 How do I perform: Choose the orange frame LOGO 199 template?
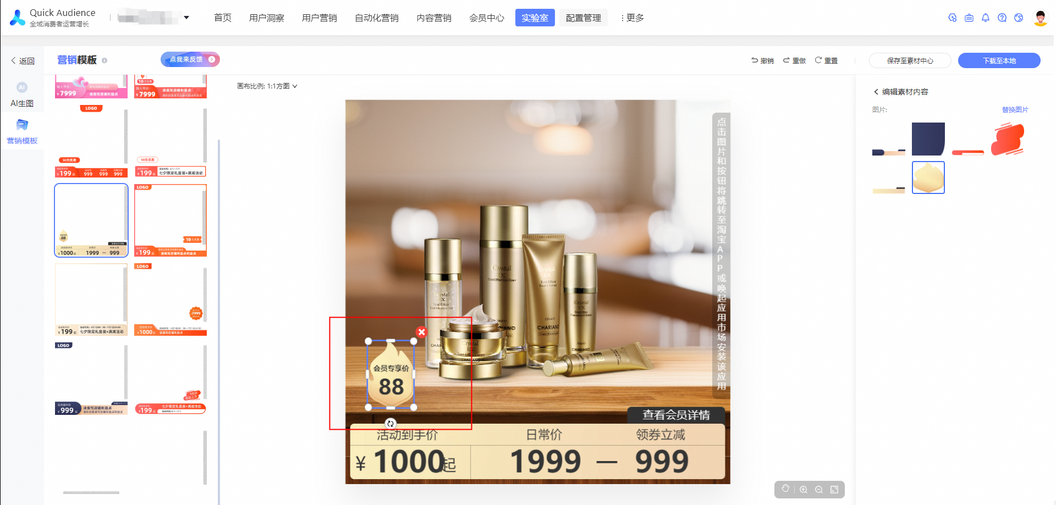[x=170, y=220]
